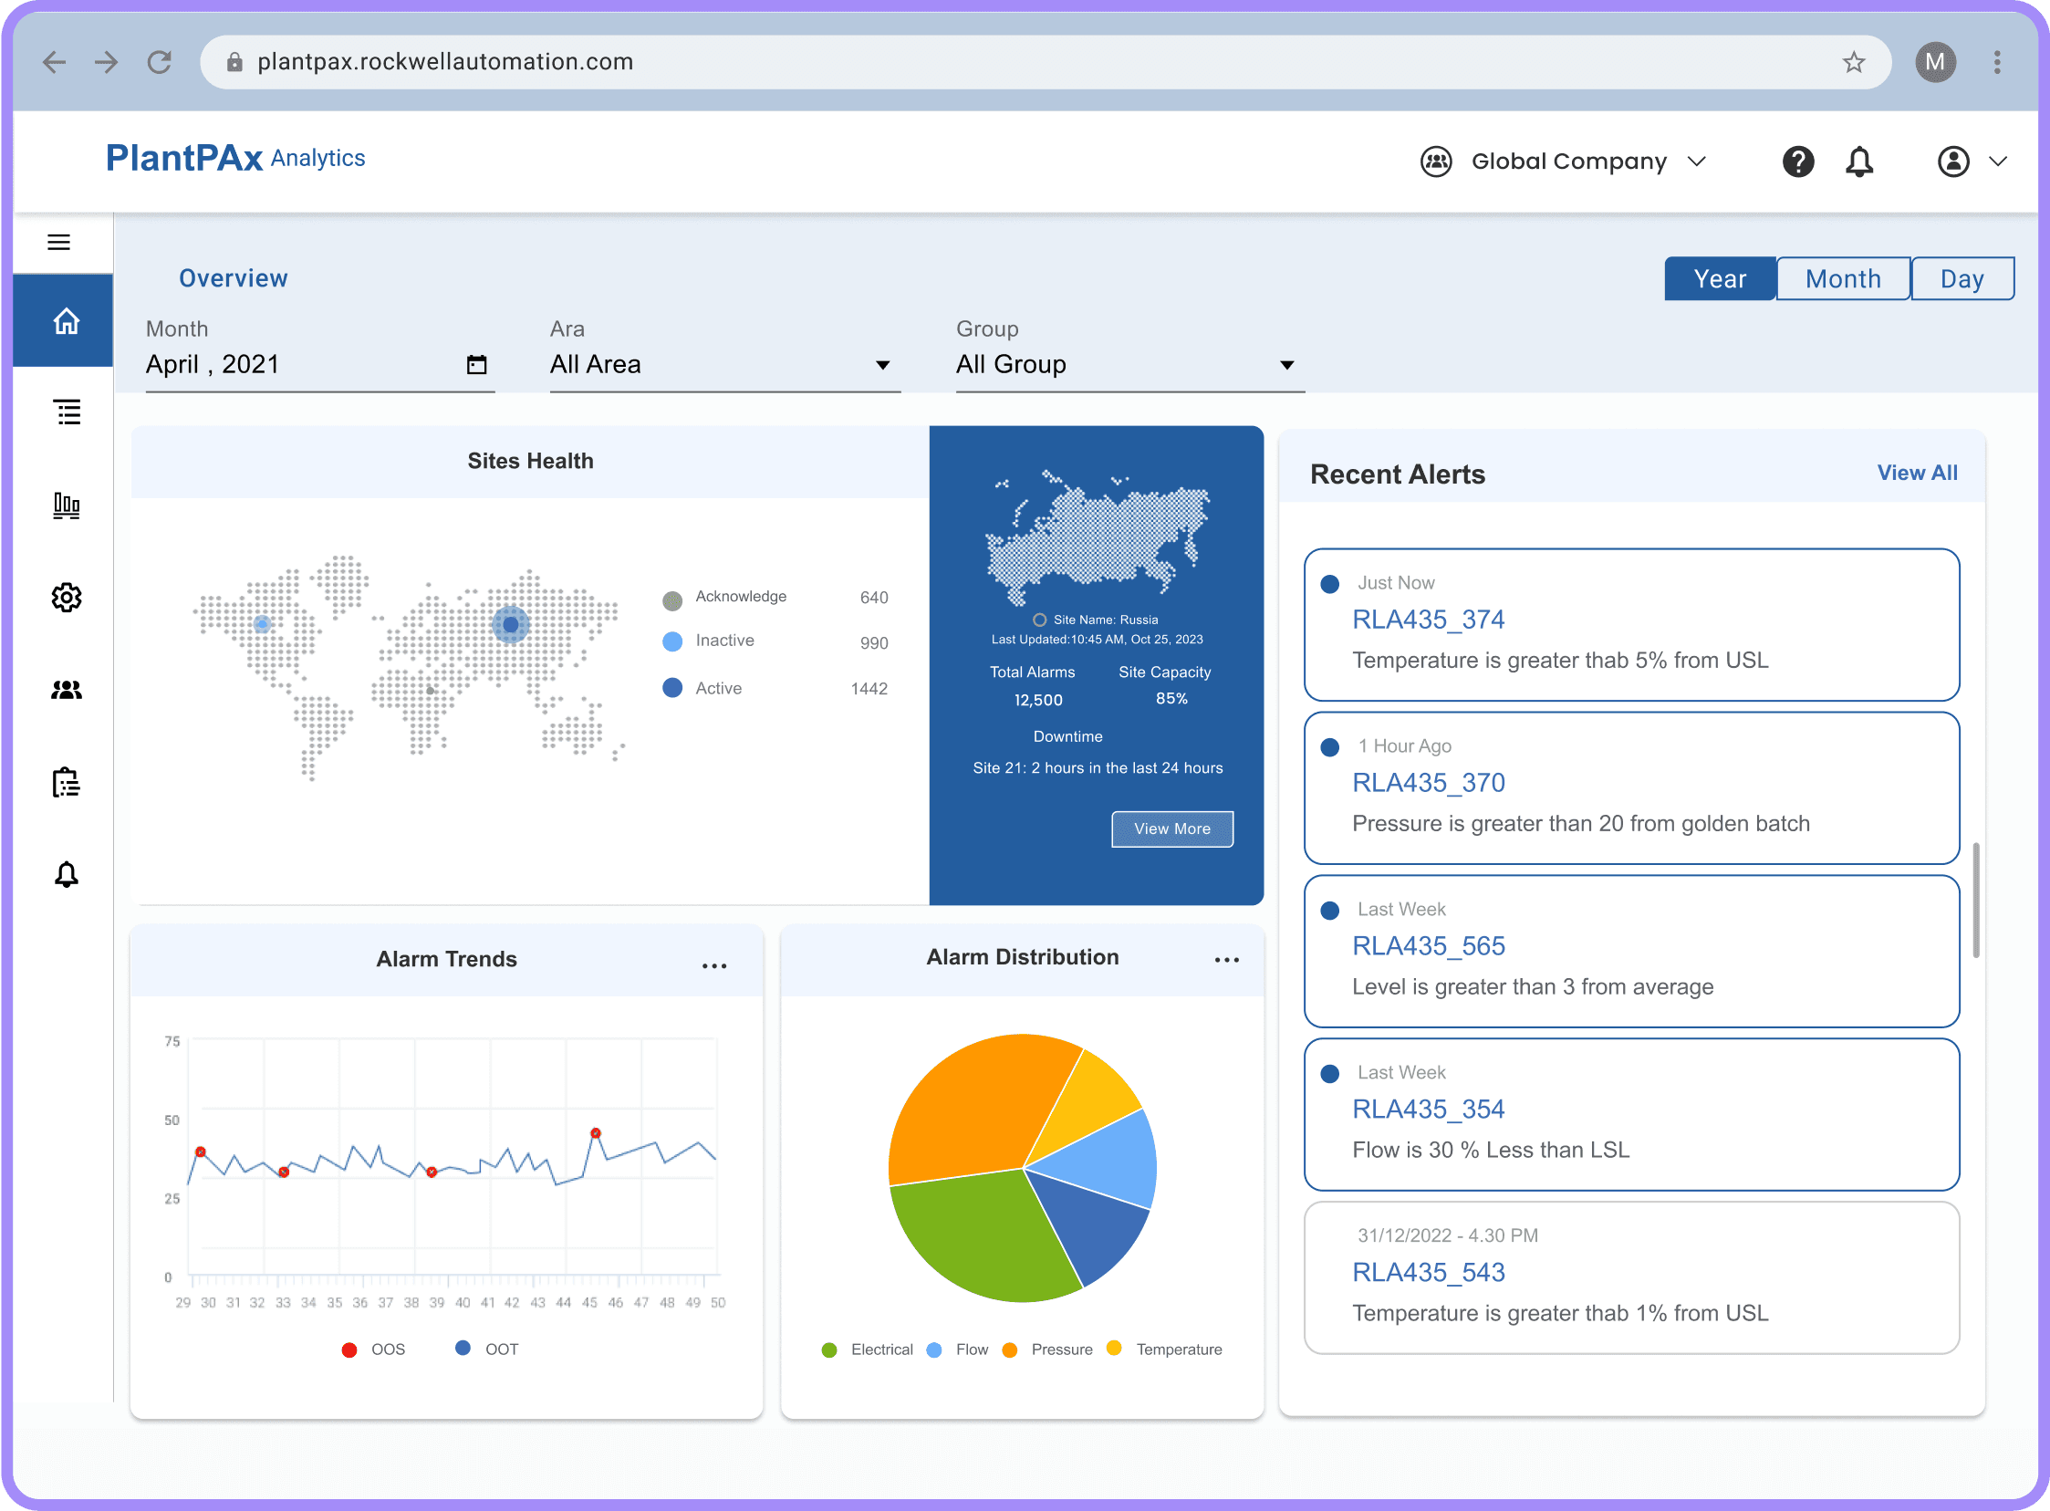Viewport: 2050px width, 1511px height.
Task: Click the Recent Alerts scrollbar
Action: (x=1976, y=900)
